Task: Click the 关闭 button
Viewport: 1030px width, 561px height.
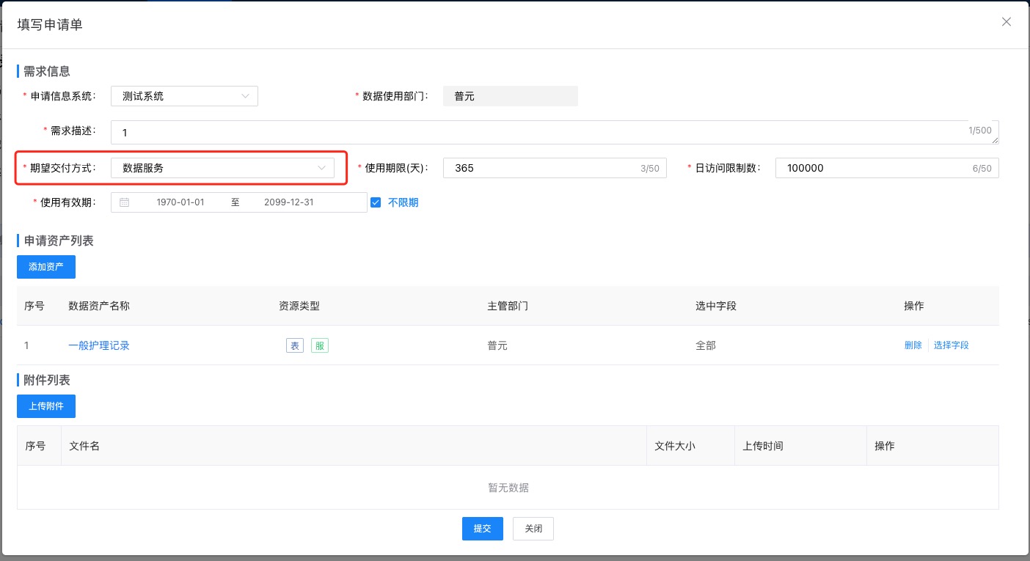Action: point(533,529)
